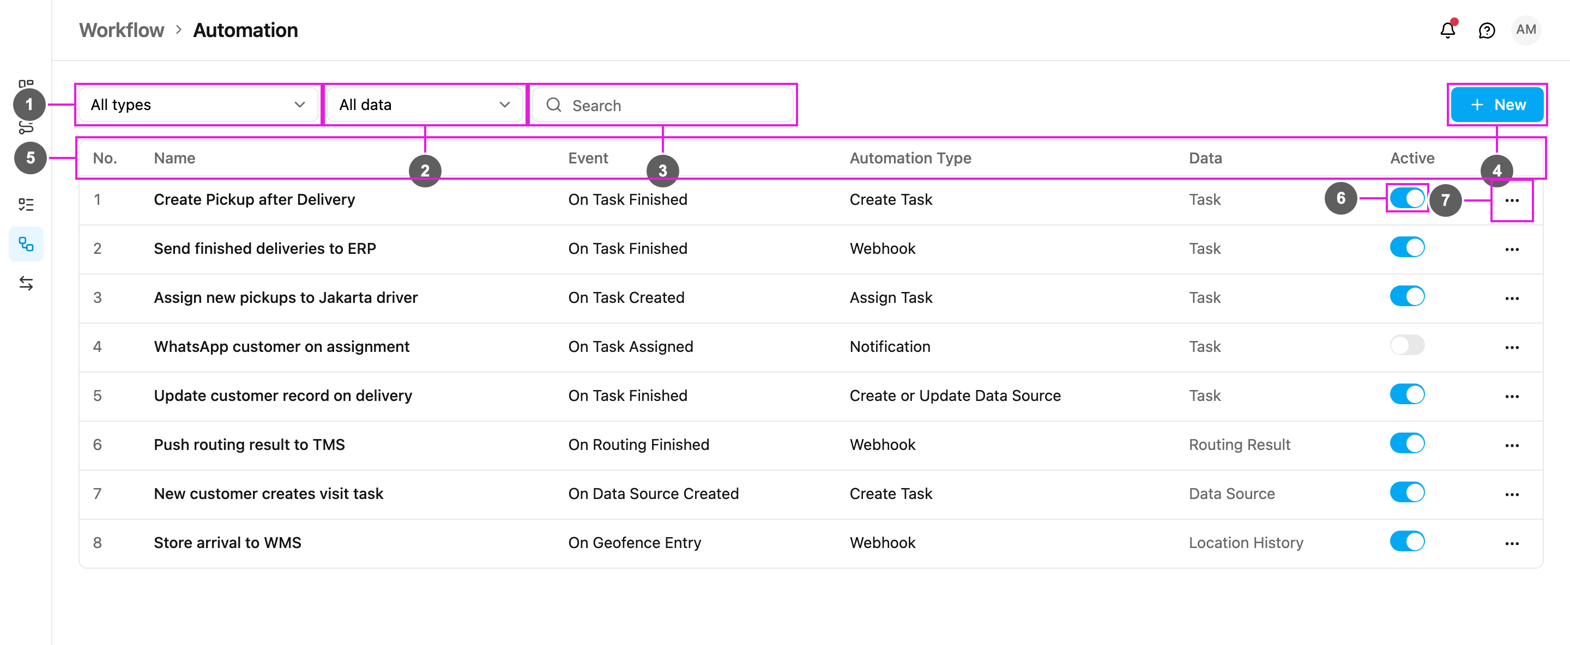Viewport: 1570px width, 645px height.
Task: Toggle Active for Create Pickup after Delivery
Action: [1406, 198]
